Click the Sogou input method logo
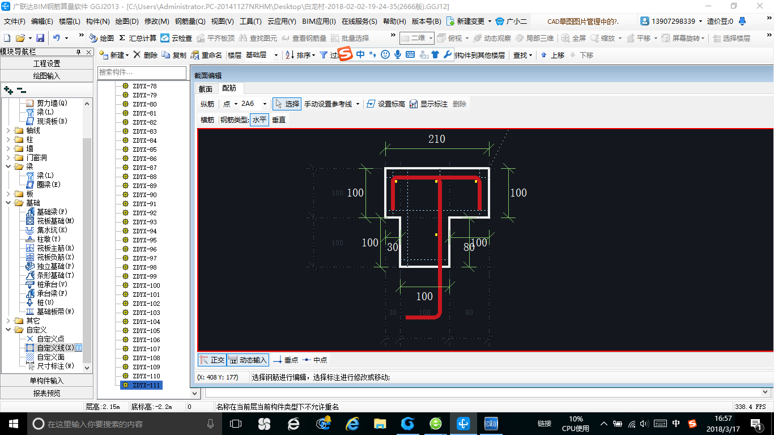The width and height of the screenshot is (774, 435). [x=346, y=54]
